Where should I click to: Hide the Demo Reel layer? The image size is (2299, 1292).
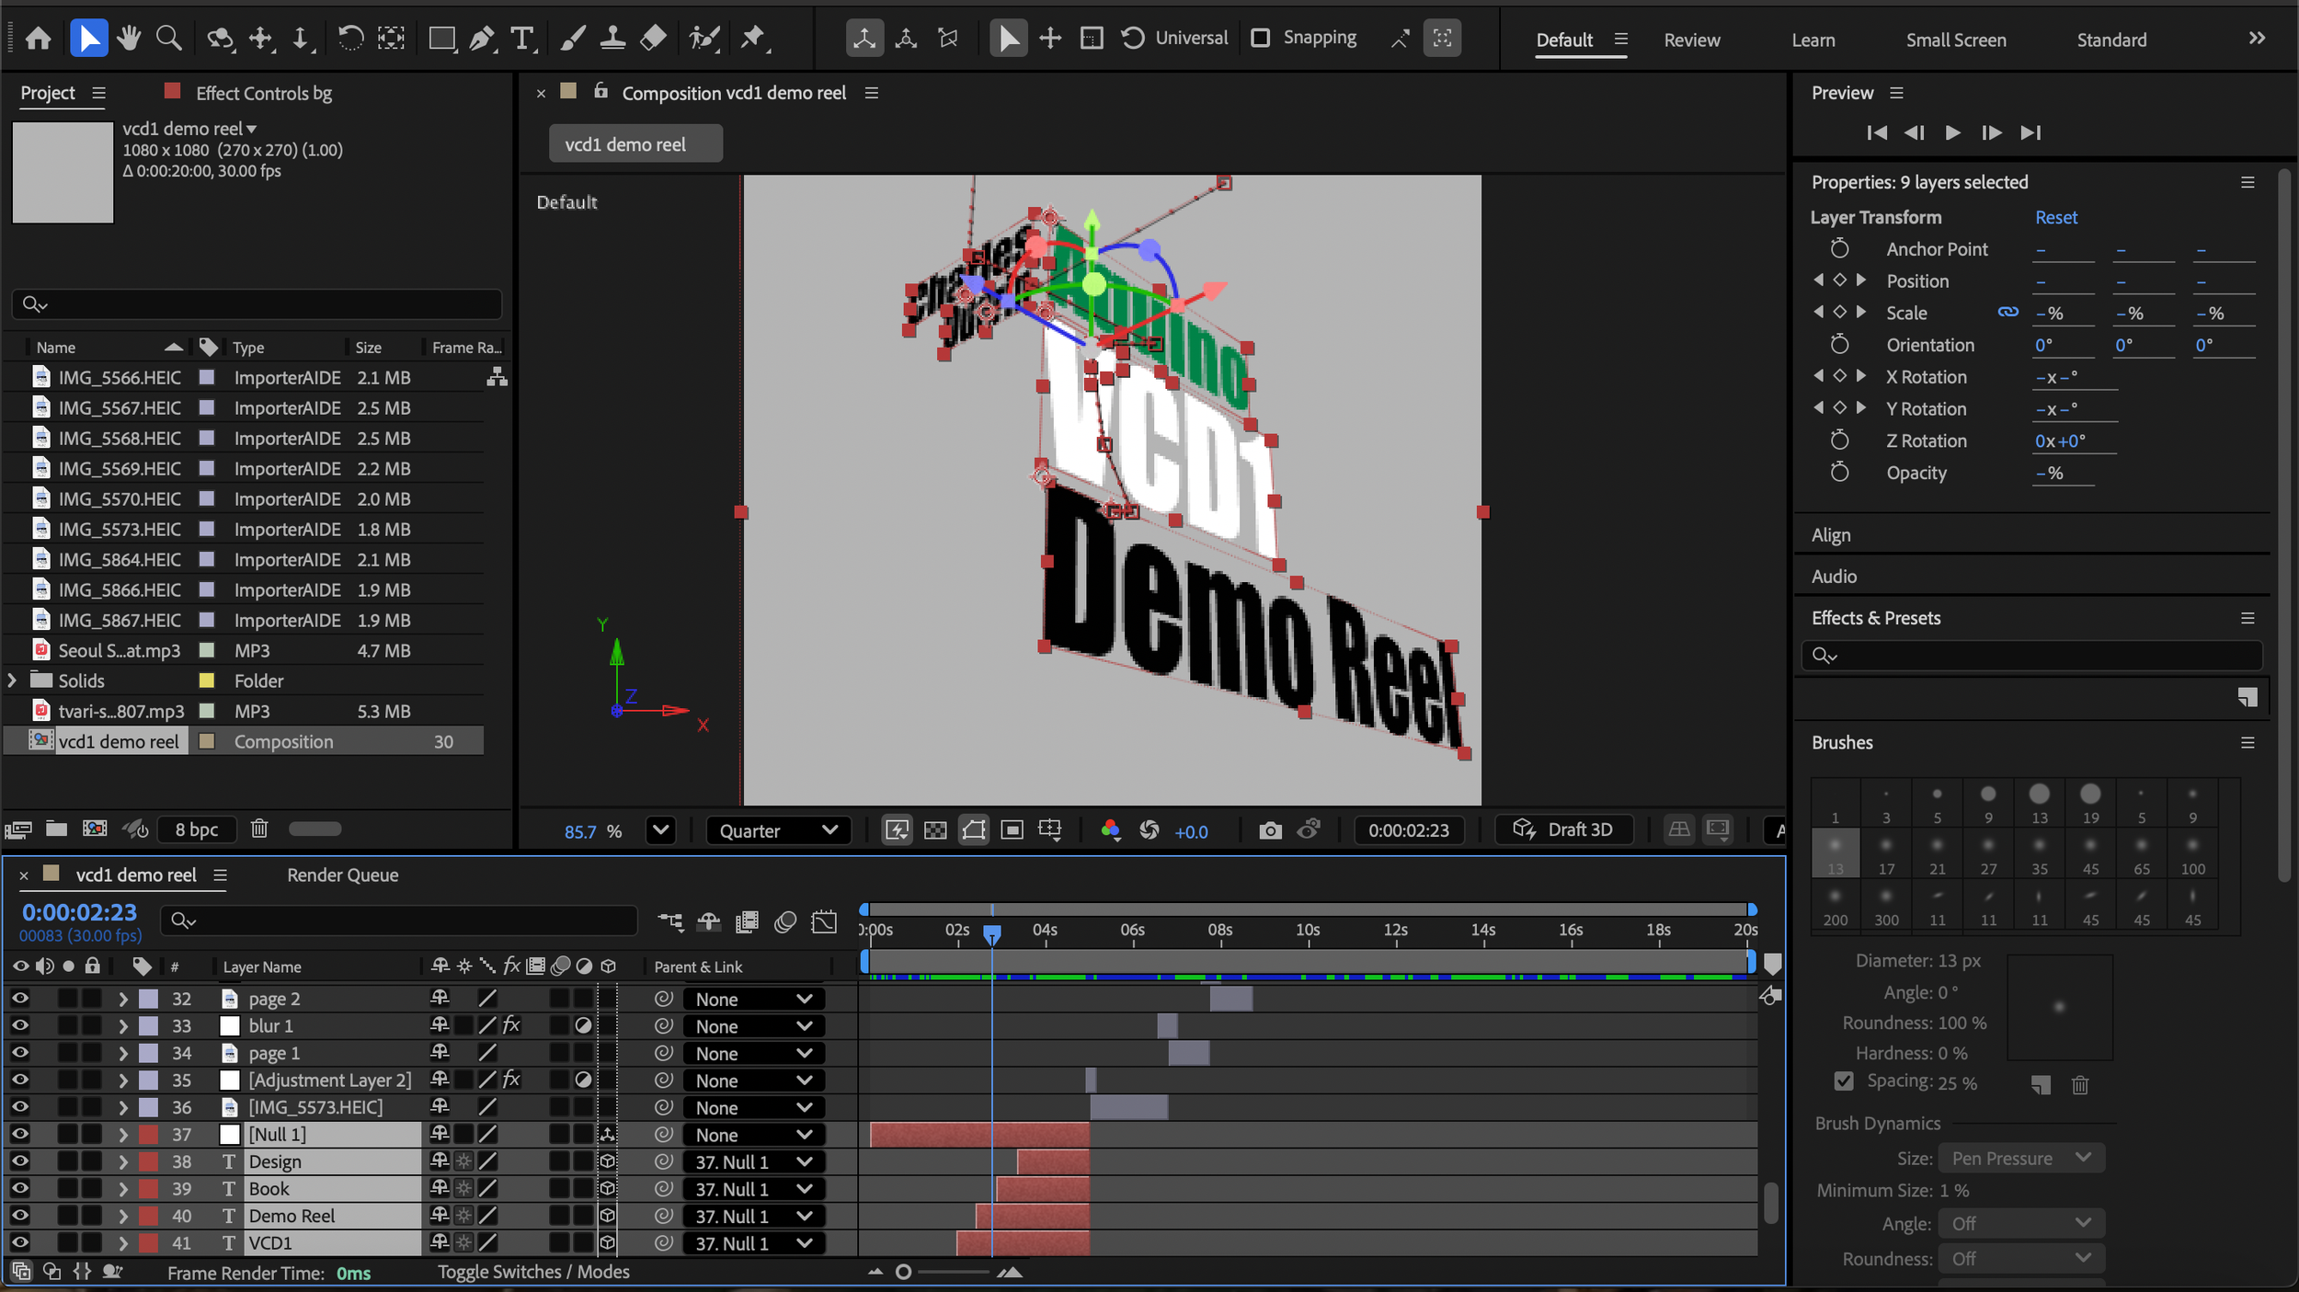point(20,1216)
